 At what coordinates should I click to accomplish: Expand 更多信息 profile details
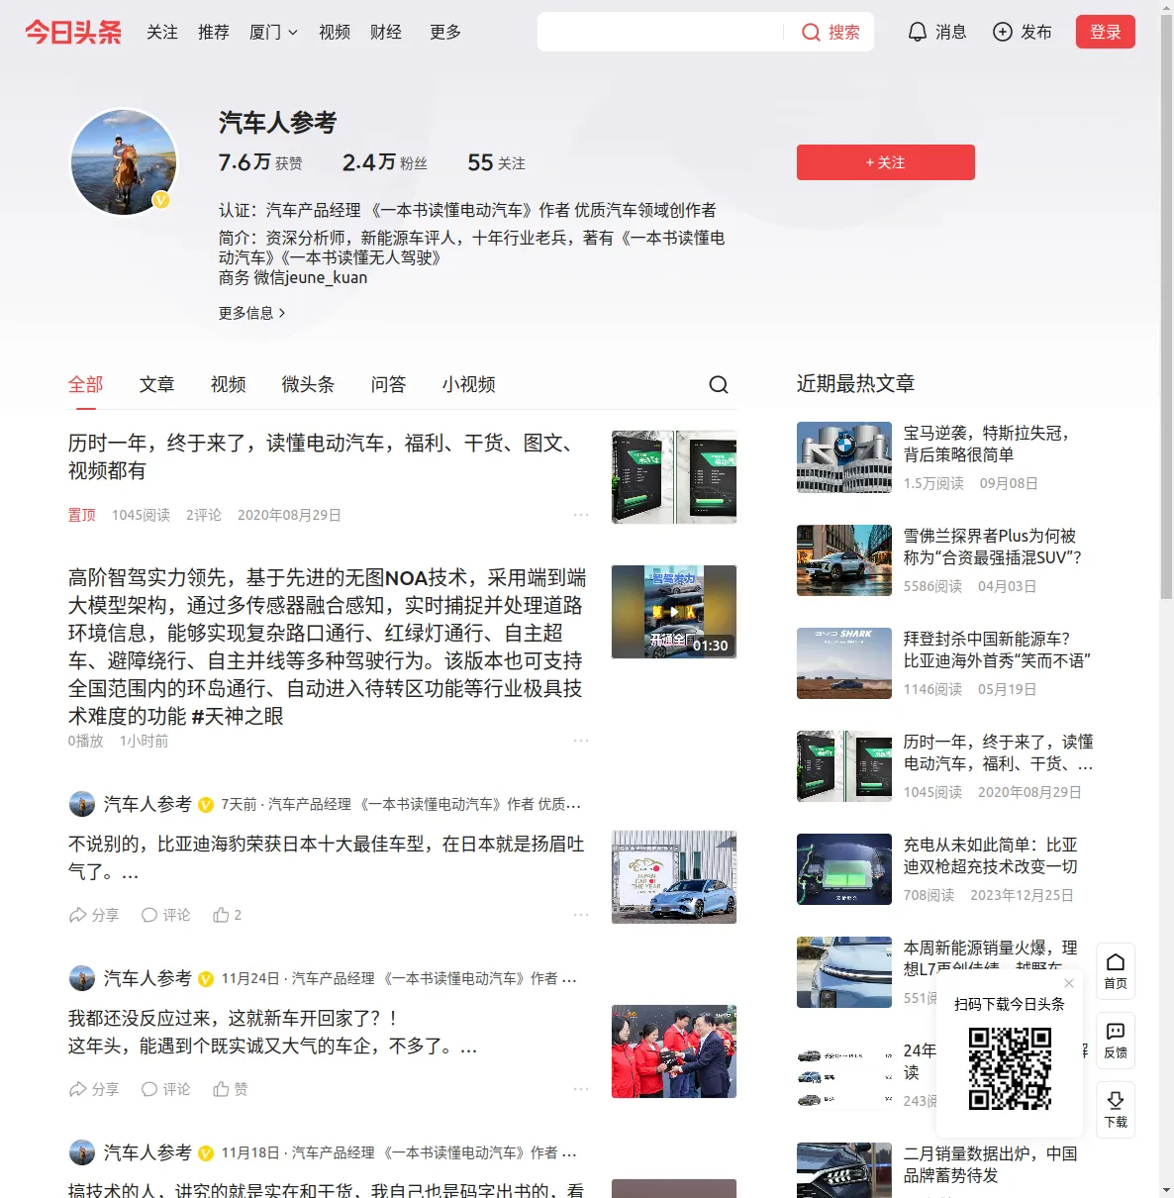point(252,313)
